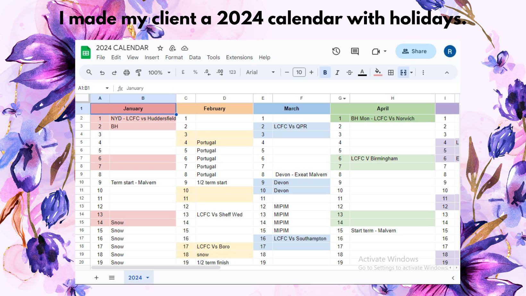
Task: Open more toolbar options
Action: pyautogui.click(x=423, y=73)
